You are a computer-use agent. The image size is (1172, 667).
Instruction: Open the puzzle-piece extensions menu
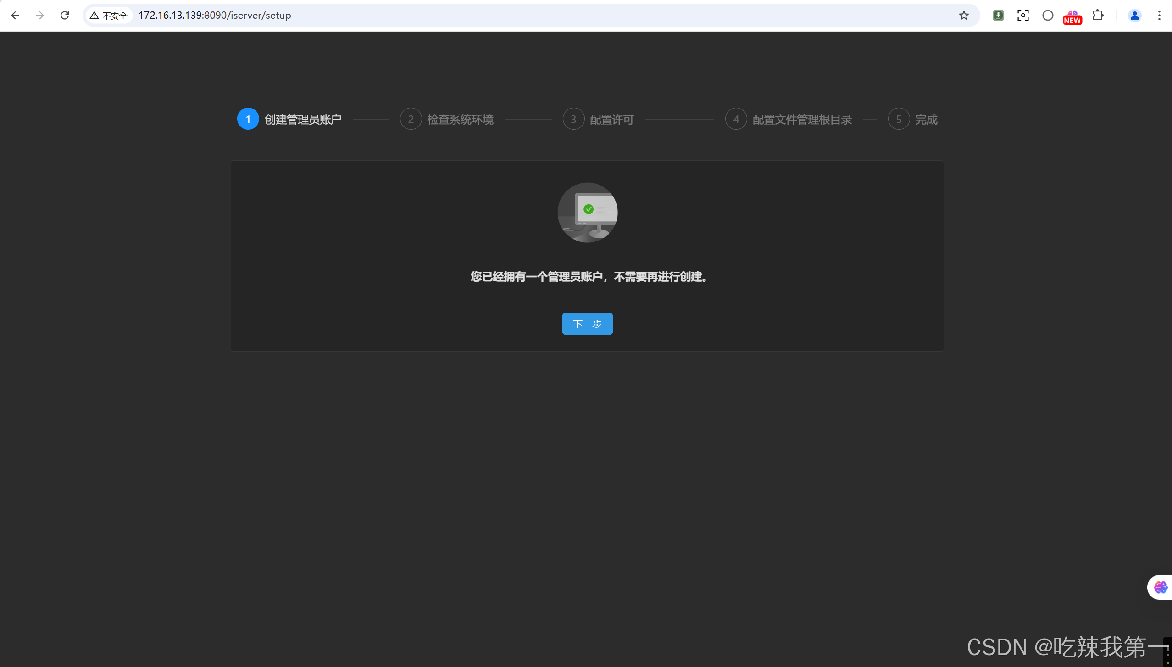[x=1098, y=16]
